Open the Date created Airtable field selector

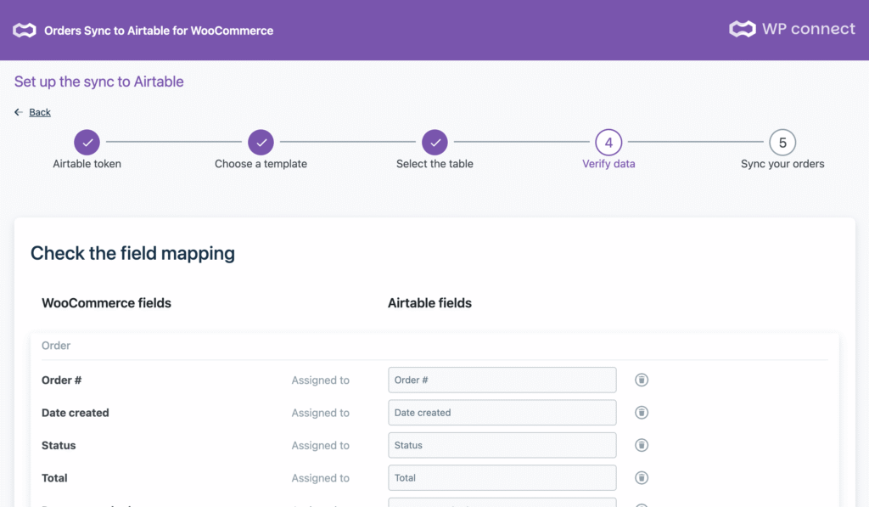[502, 413]
